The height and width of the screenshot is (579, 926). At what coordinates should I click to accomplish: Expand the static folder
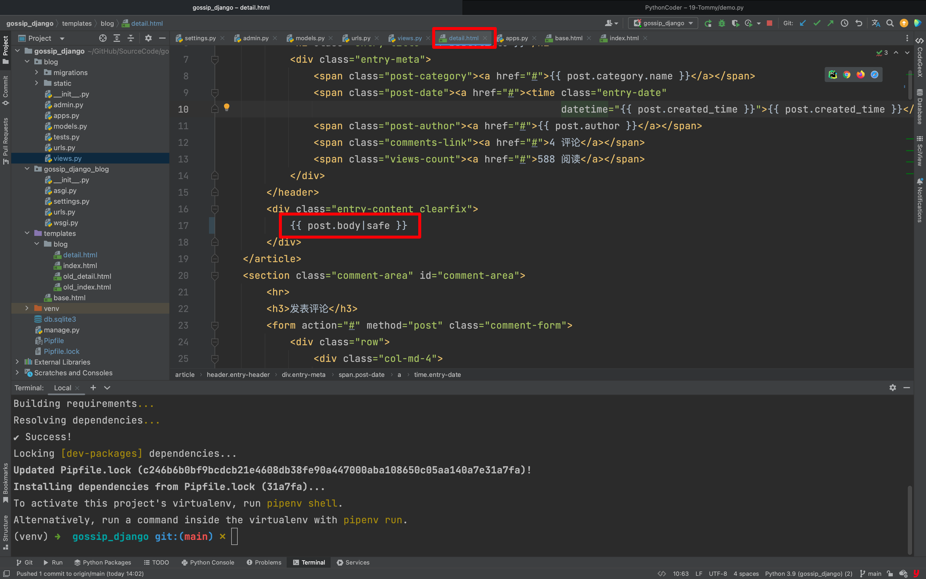tap(36, 83)
